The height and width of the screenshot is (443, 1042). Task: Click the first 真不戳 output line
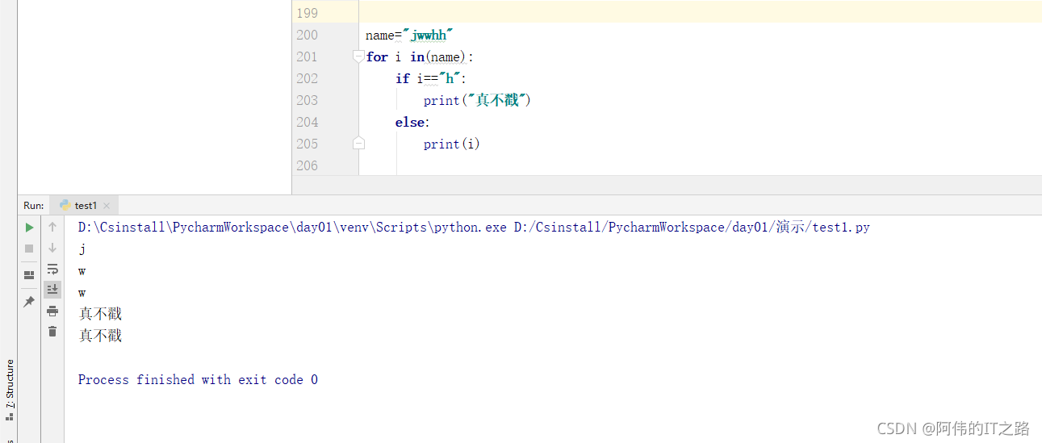[100, 314]
